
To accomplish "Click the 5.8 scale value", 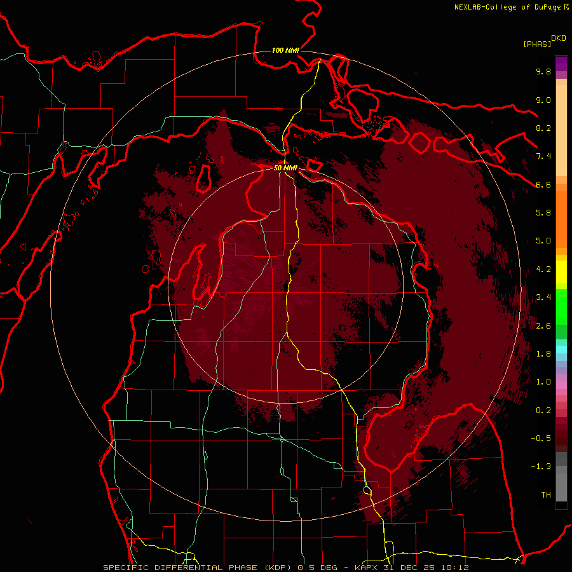I will (x=543, y=213).
